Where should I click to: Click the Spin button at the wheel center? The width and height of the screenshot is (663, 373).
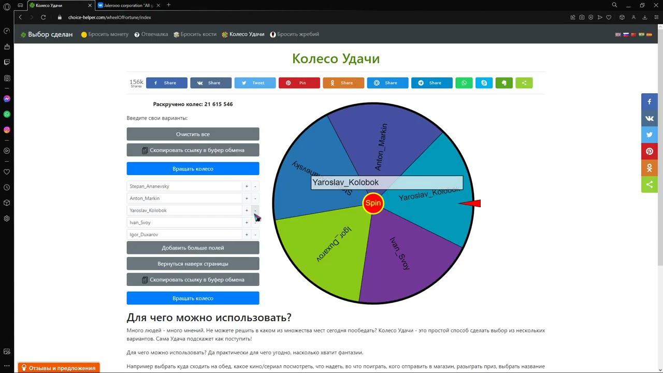click(373, 203)
